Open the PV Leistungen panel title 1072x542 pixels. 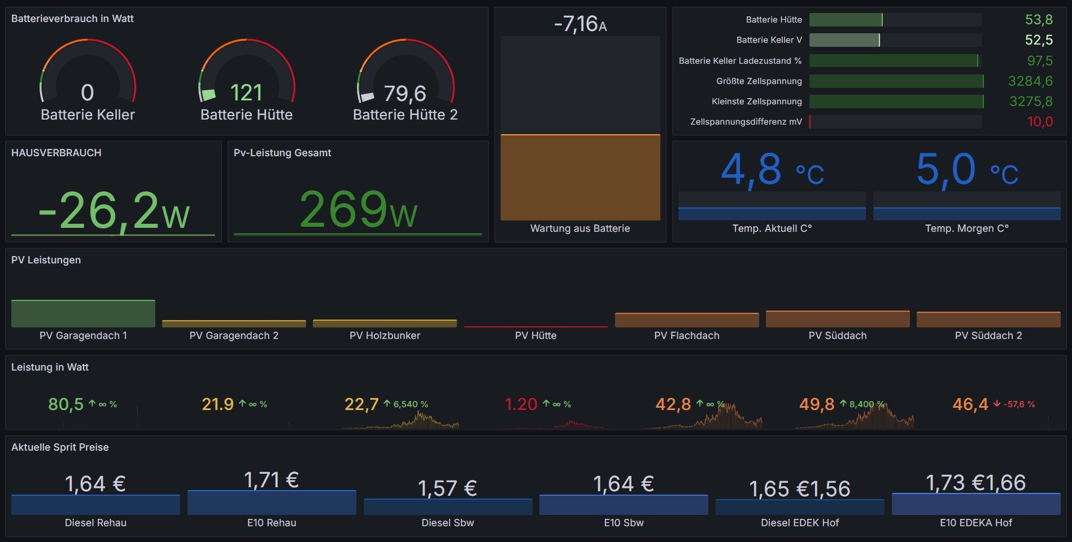click(46, 260)
